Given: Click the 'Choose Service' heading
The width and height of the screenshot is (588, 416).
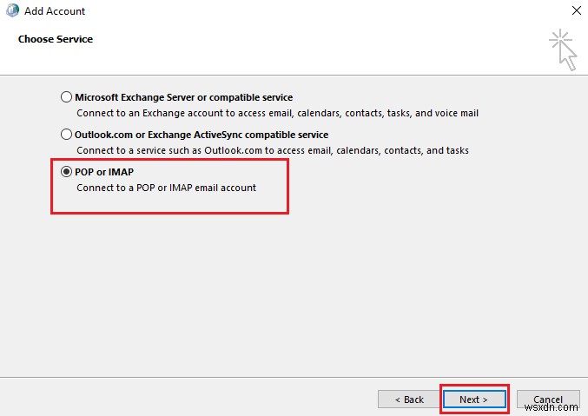Looking at the screenshot, I should click(x=56, y=39).
